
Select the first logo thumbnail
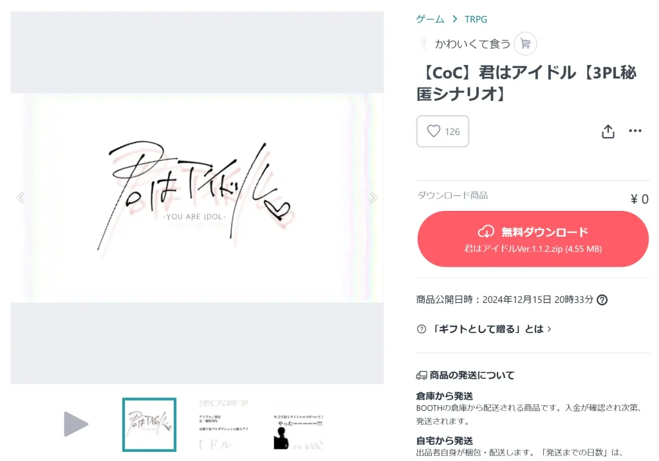tap(149, 424)
